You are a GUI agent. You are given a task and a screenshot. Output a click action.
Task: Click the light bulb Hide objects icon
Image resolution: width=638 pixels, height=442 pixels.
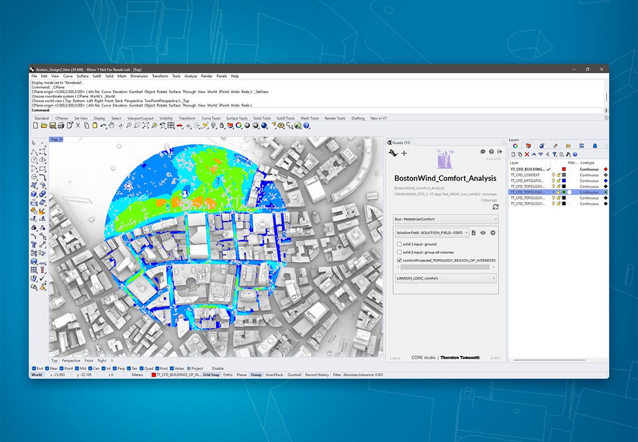tap(213, 126)
